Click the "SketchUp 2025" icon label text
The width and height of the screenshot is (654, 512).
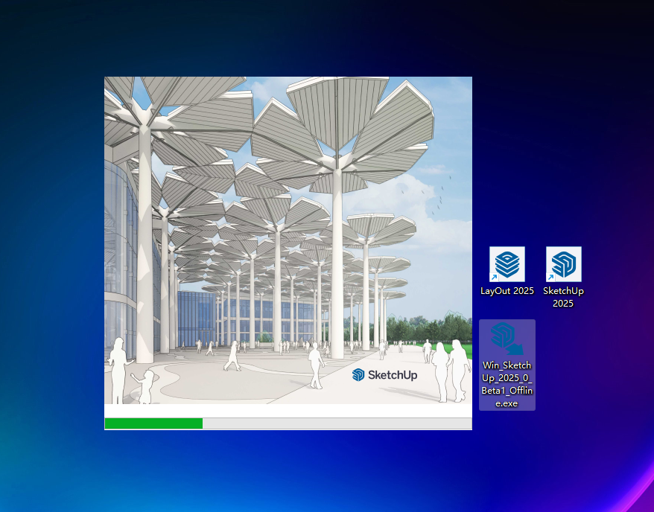[563, 297]
